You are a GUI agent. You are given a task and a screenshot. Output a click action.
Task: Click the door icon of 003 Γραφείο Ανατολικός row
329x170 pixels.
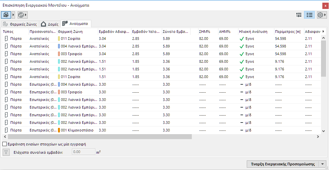[6, 54]
